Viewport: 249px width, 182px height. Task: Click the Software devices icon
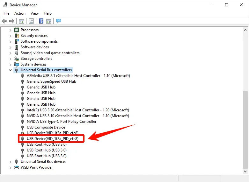coord(17,47)
